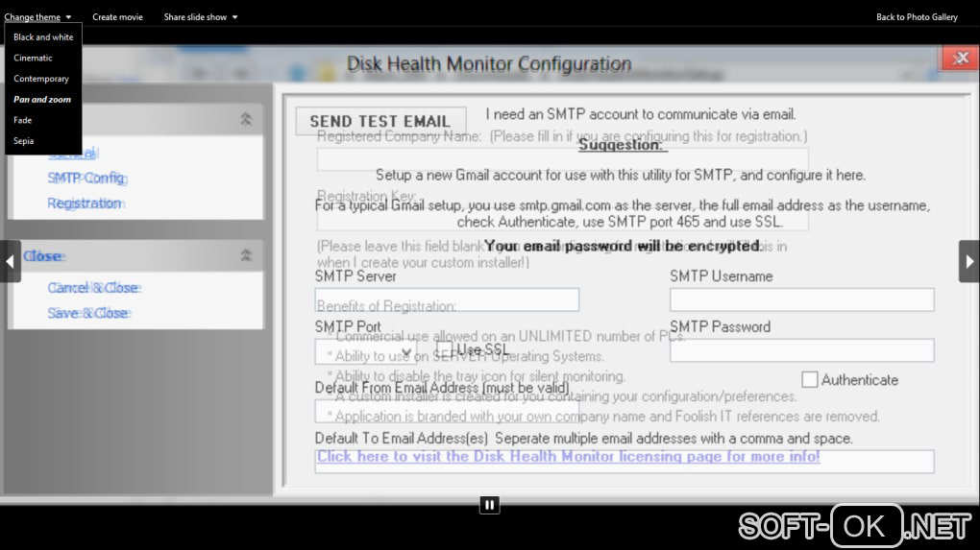Go Back to Photo Gallery
This screenshot has height=550, width=980.
point(917,17)
